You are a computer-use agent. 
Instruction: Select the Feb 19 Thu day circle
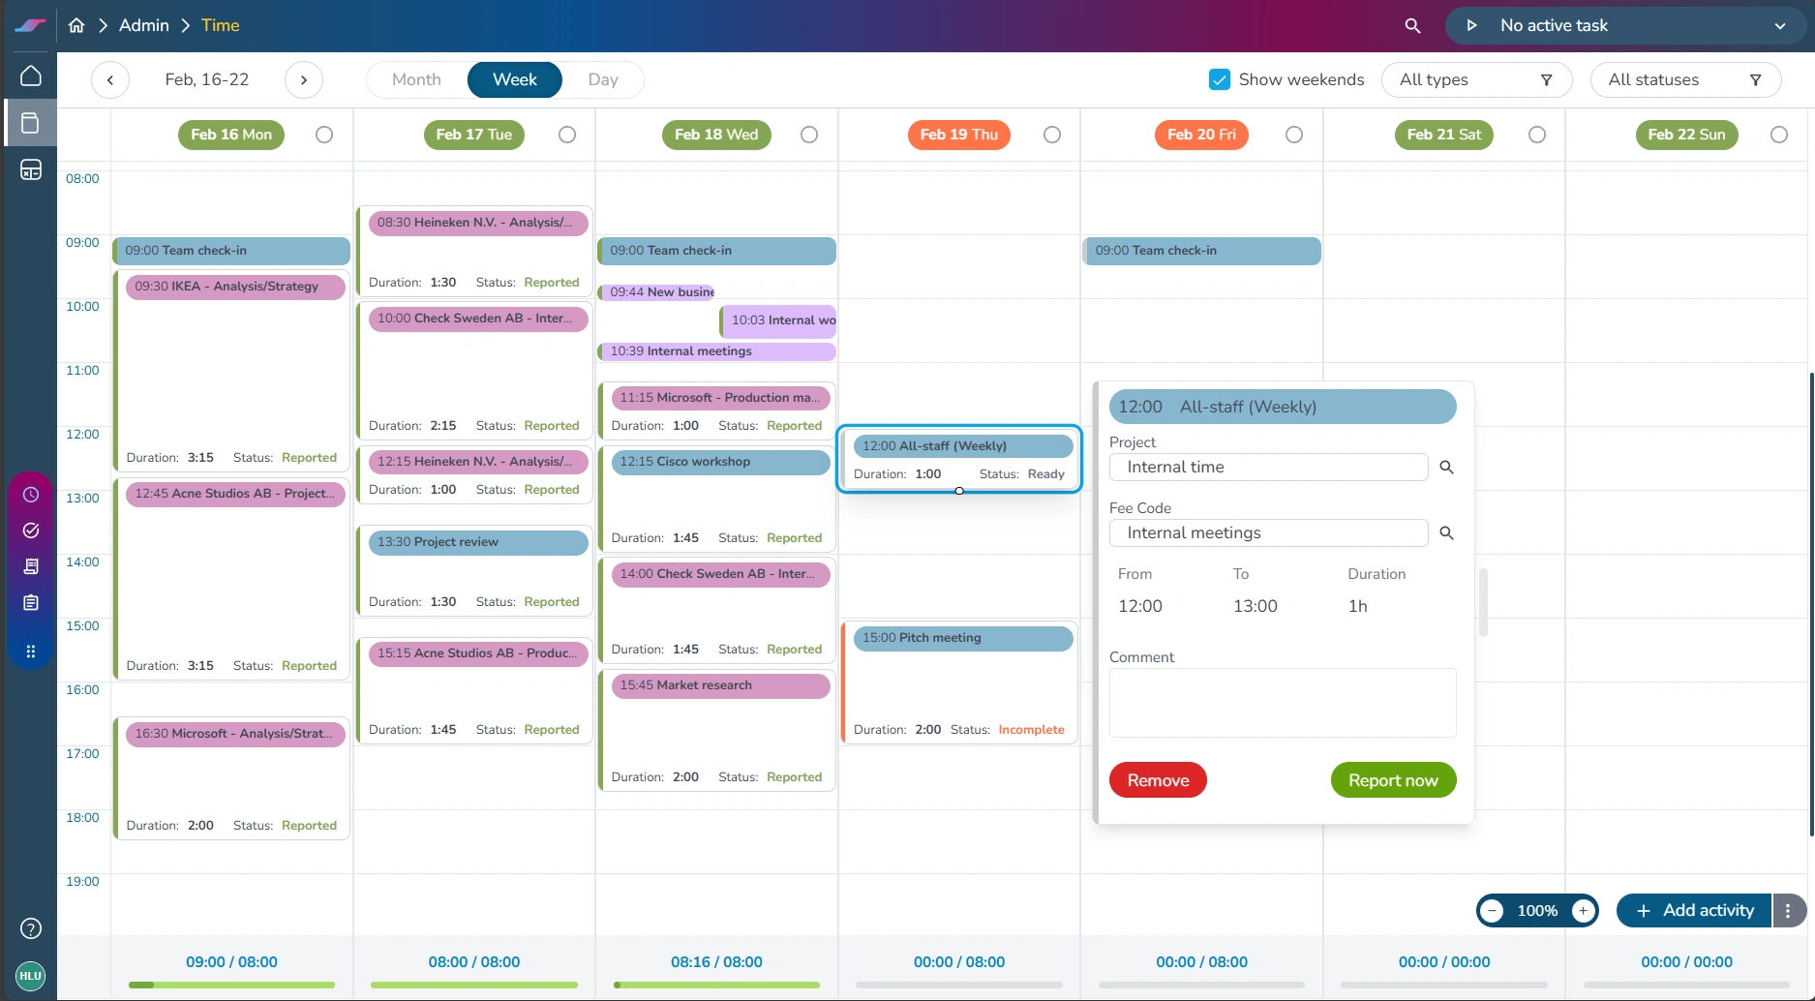click(1052, 135)
